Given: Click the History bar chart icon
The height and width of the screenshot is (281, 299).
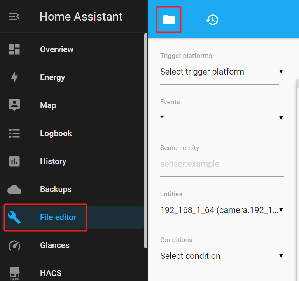Looking at the screenshot, I should (14, 161).
